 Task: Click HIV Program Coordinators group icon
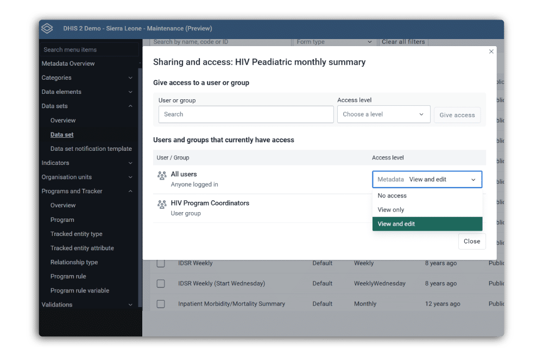click(x=161, y=205)
